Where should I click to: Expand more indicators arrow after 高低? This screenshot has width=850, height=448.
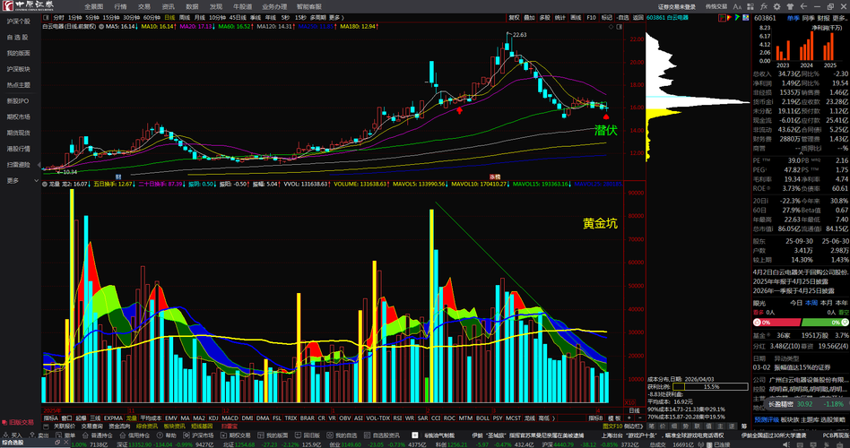tap(553, 418)
